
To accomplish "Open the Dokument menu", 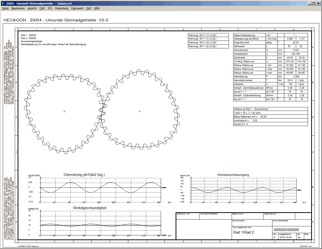I will (77, 8).
